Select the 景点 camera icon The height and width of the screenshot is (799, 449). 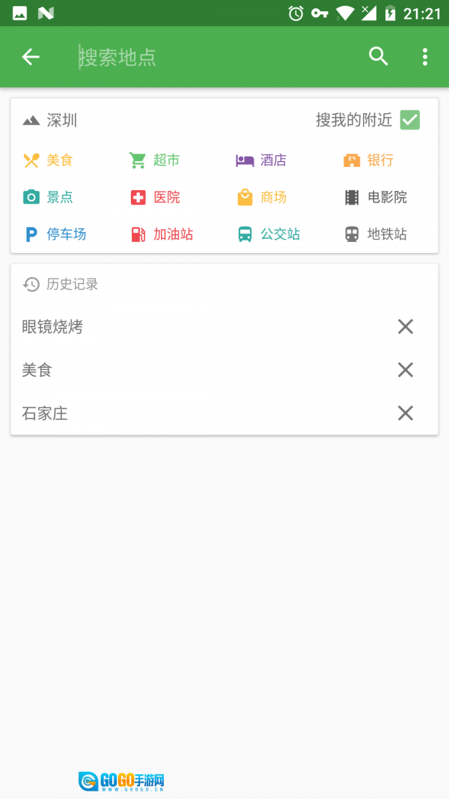coord(31,198)
